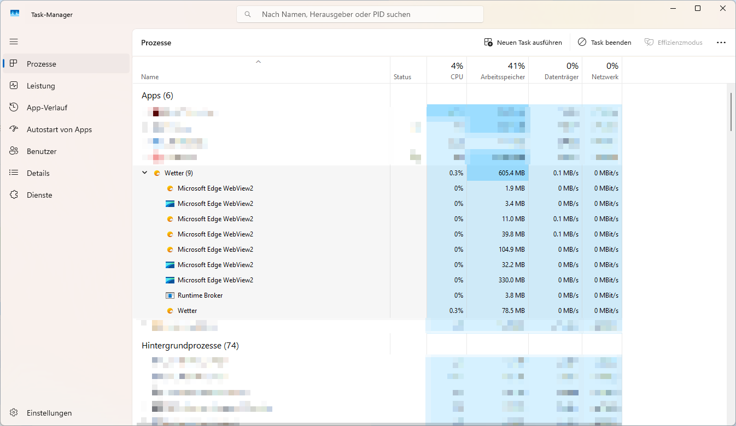736x426 pixels.
Task: Click the Wetter (9) group sun icon
Action: [157, 173]
